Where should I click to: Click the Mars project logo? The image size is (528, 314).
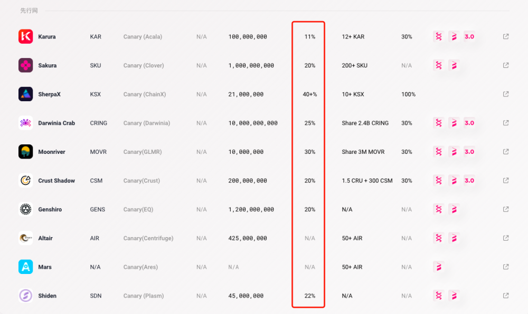click(25, 267)
